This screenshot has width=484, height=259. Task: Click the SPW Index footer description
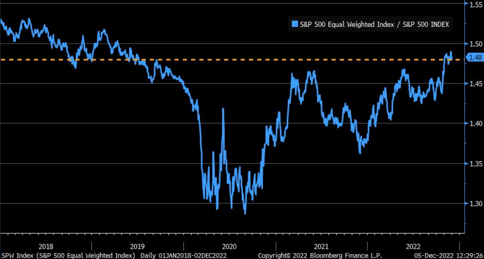coord(68,255)
